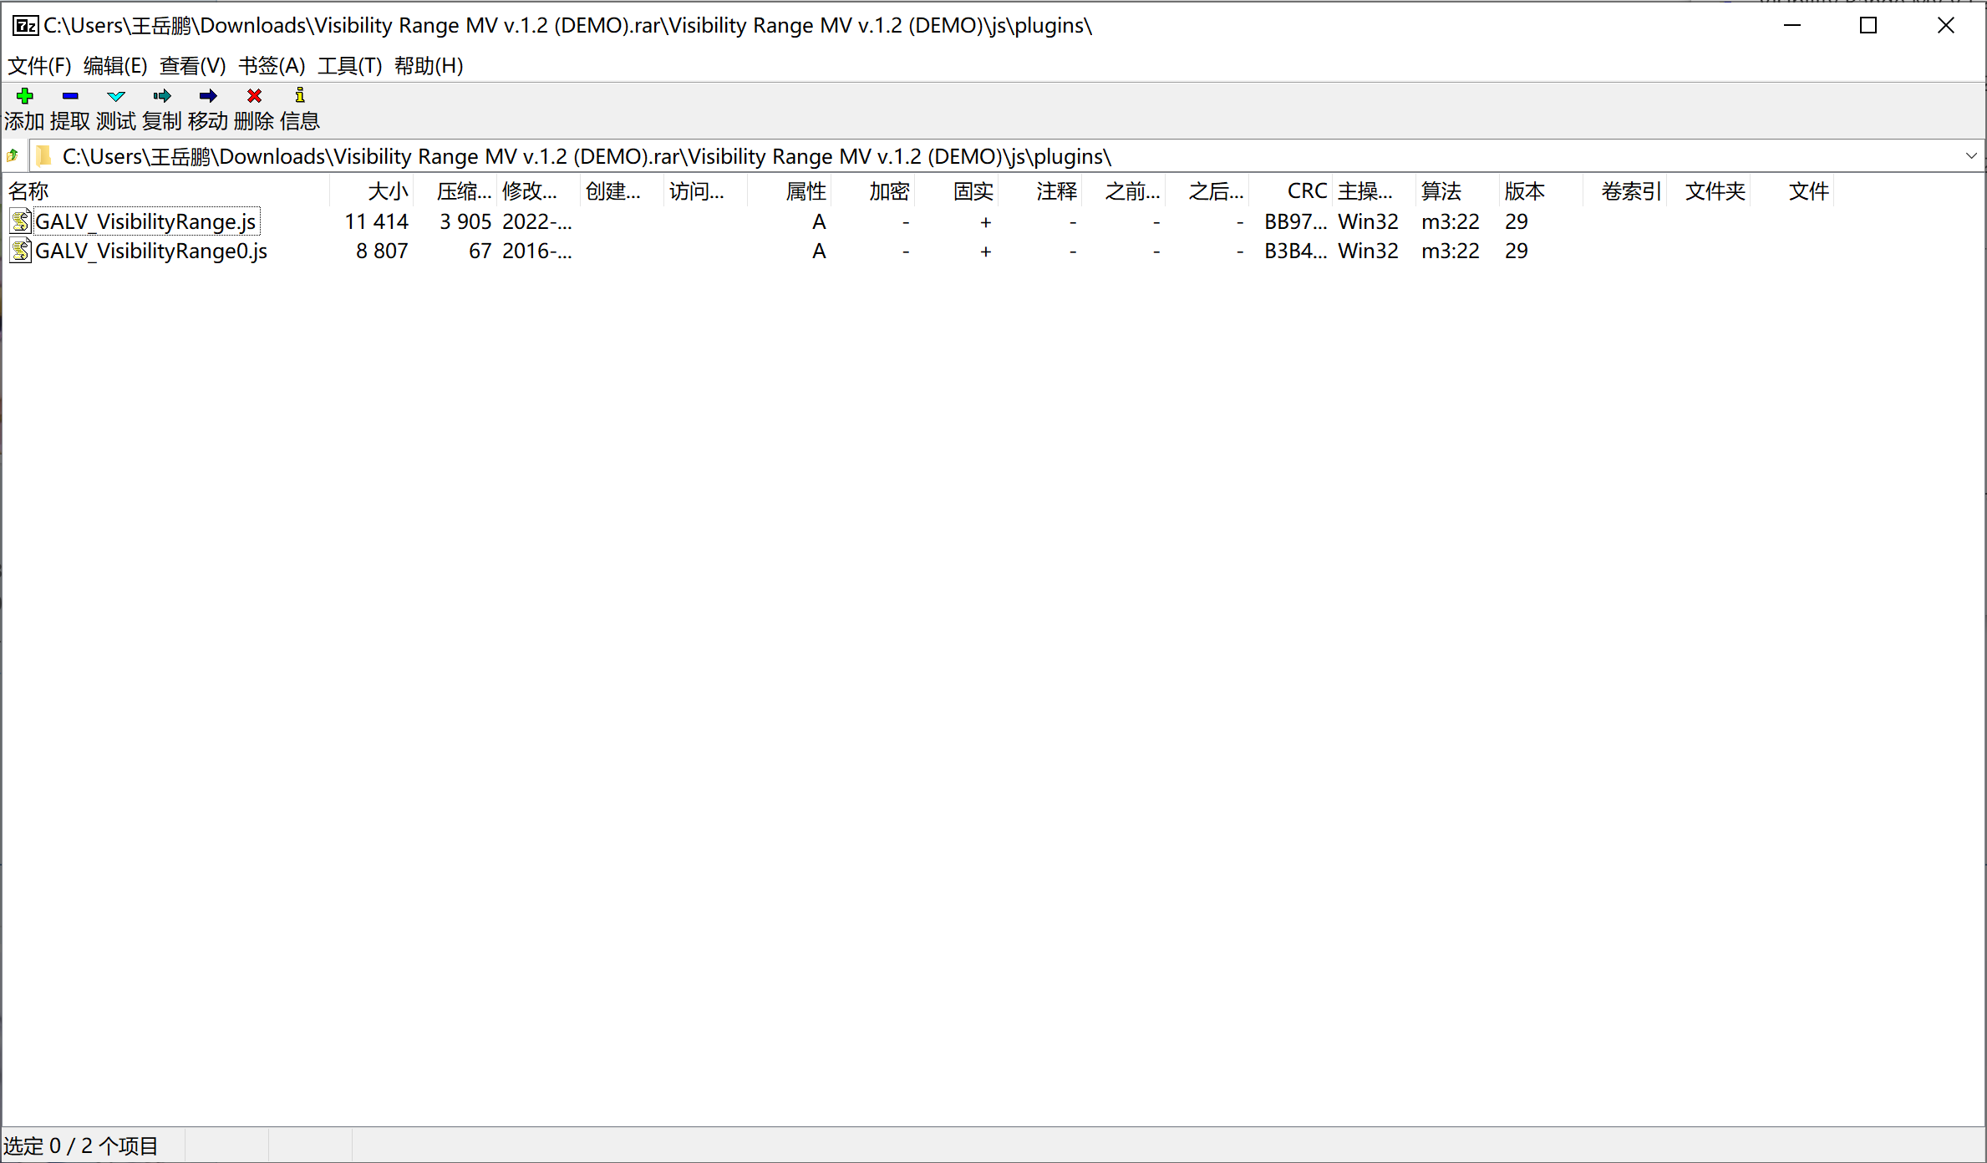This screenshot has width=1987, height=1163.
Task: Minimize the 7-Zip window
Action: point(1792,25)
